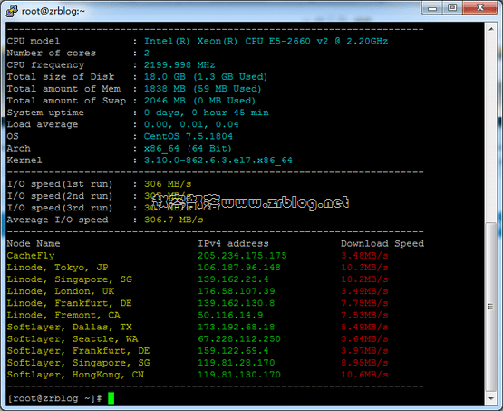
Task: Click the Linode Tokyo JP line
Action: 198,268
